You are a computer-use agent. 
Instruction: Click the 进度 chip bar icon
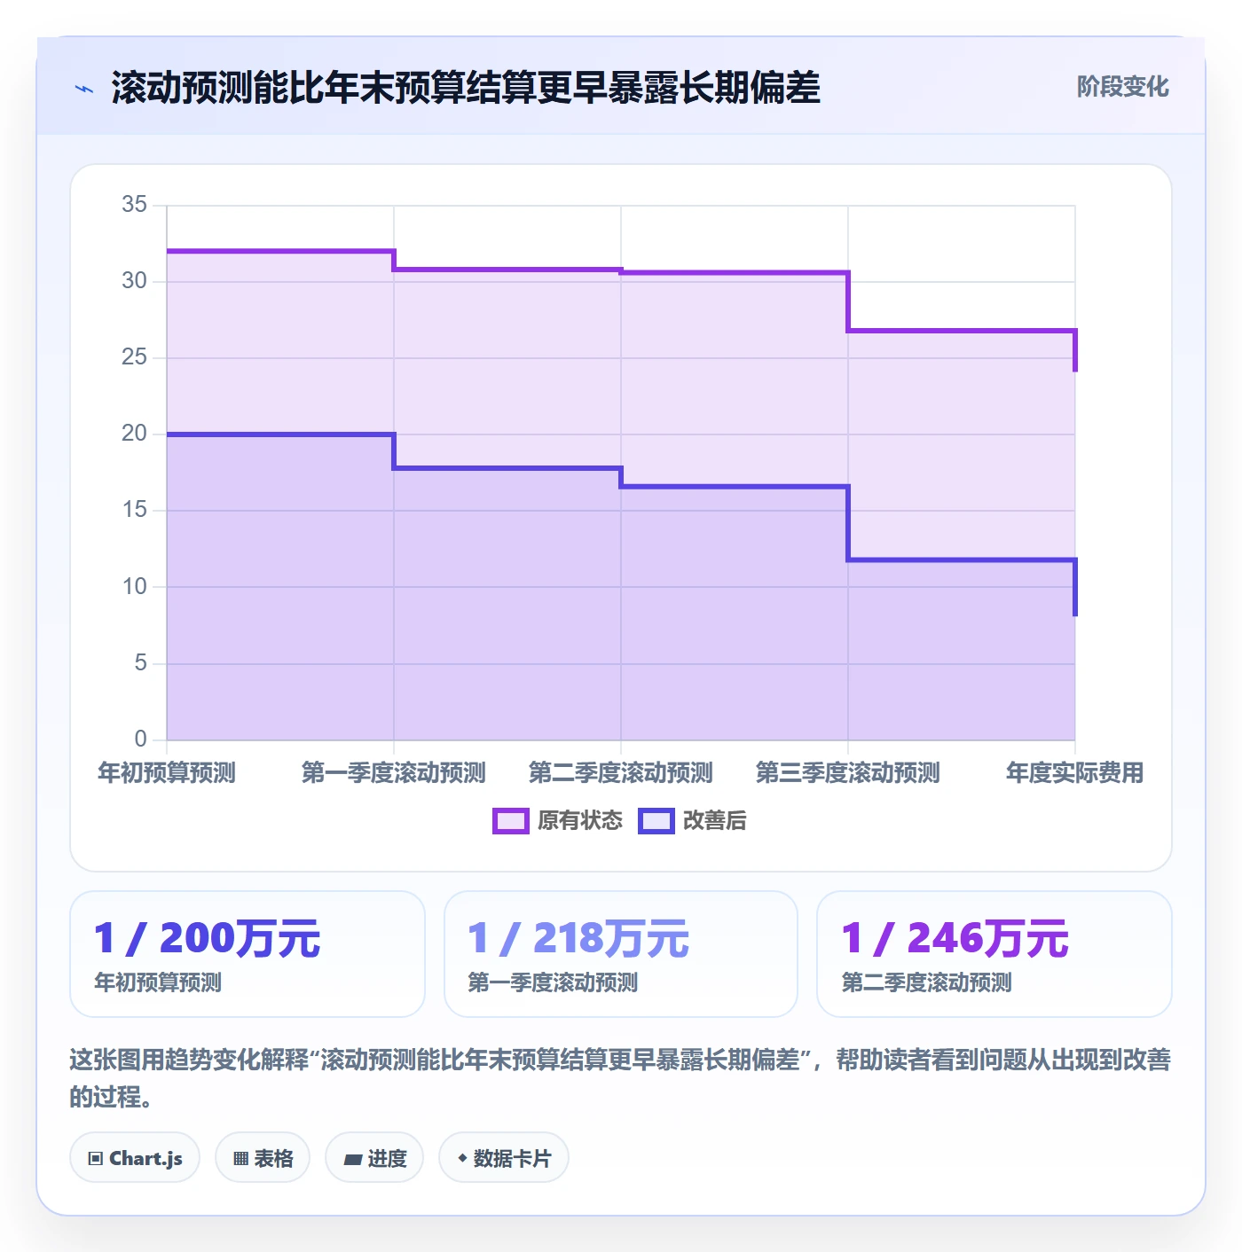coord(353,1160)
